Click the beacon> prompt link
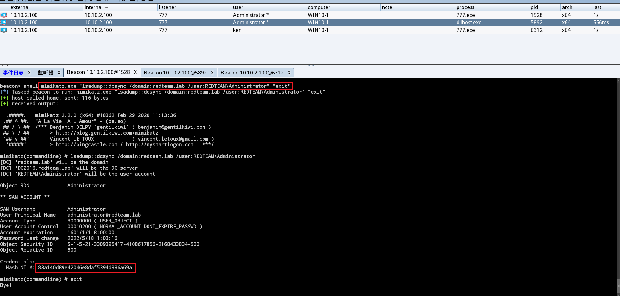 (9, 86)
